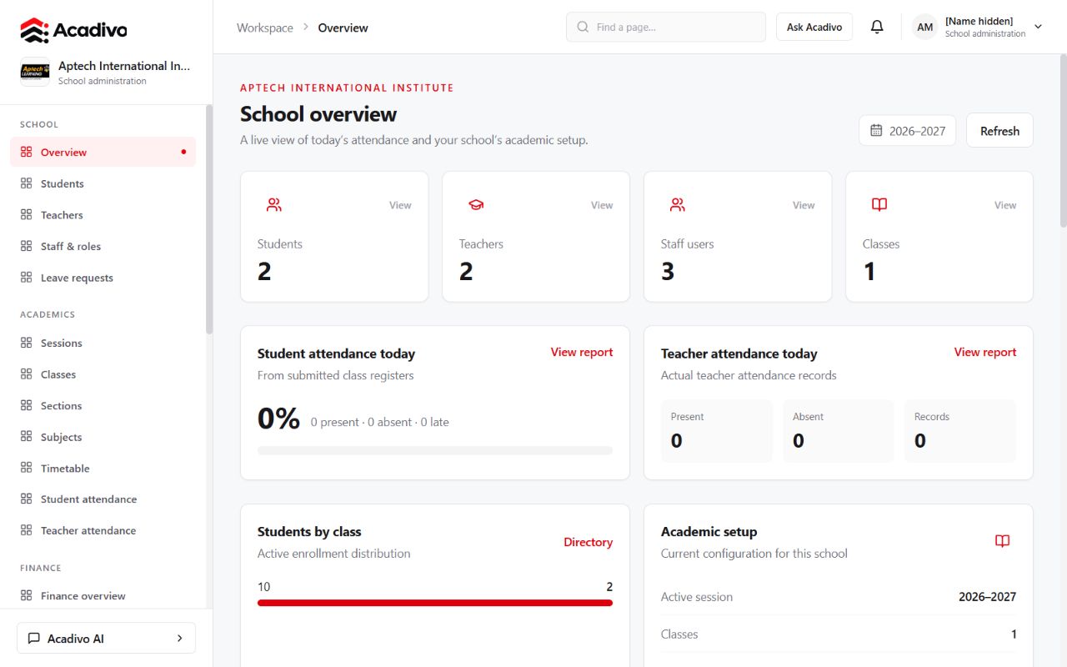The image size is (1067, 667).
Task: Expand the user account dropdown chevron
Action: click(1038, 28)
